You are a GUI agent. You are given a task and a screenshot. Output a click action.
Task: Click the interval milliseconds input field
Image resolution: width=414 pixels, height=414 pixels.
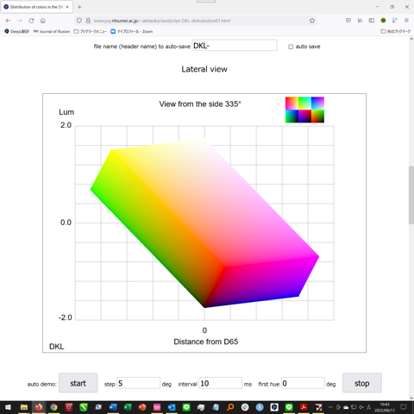221,383
